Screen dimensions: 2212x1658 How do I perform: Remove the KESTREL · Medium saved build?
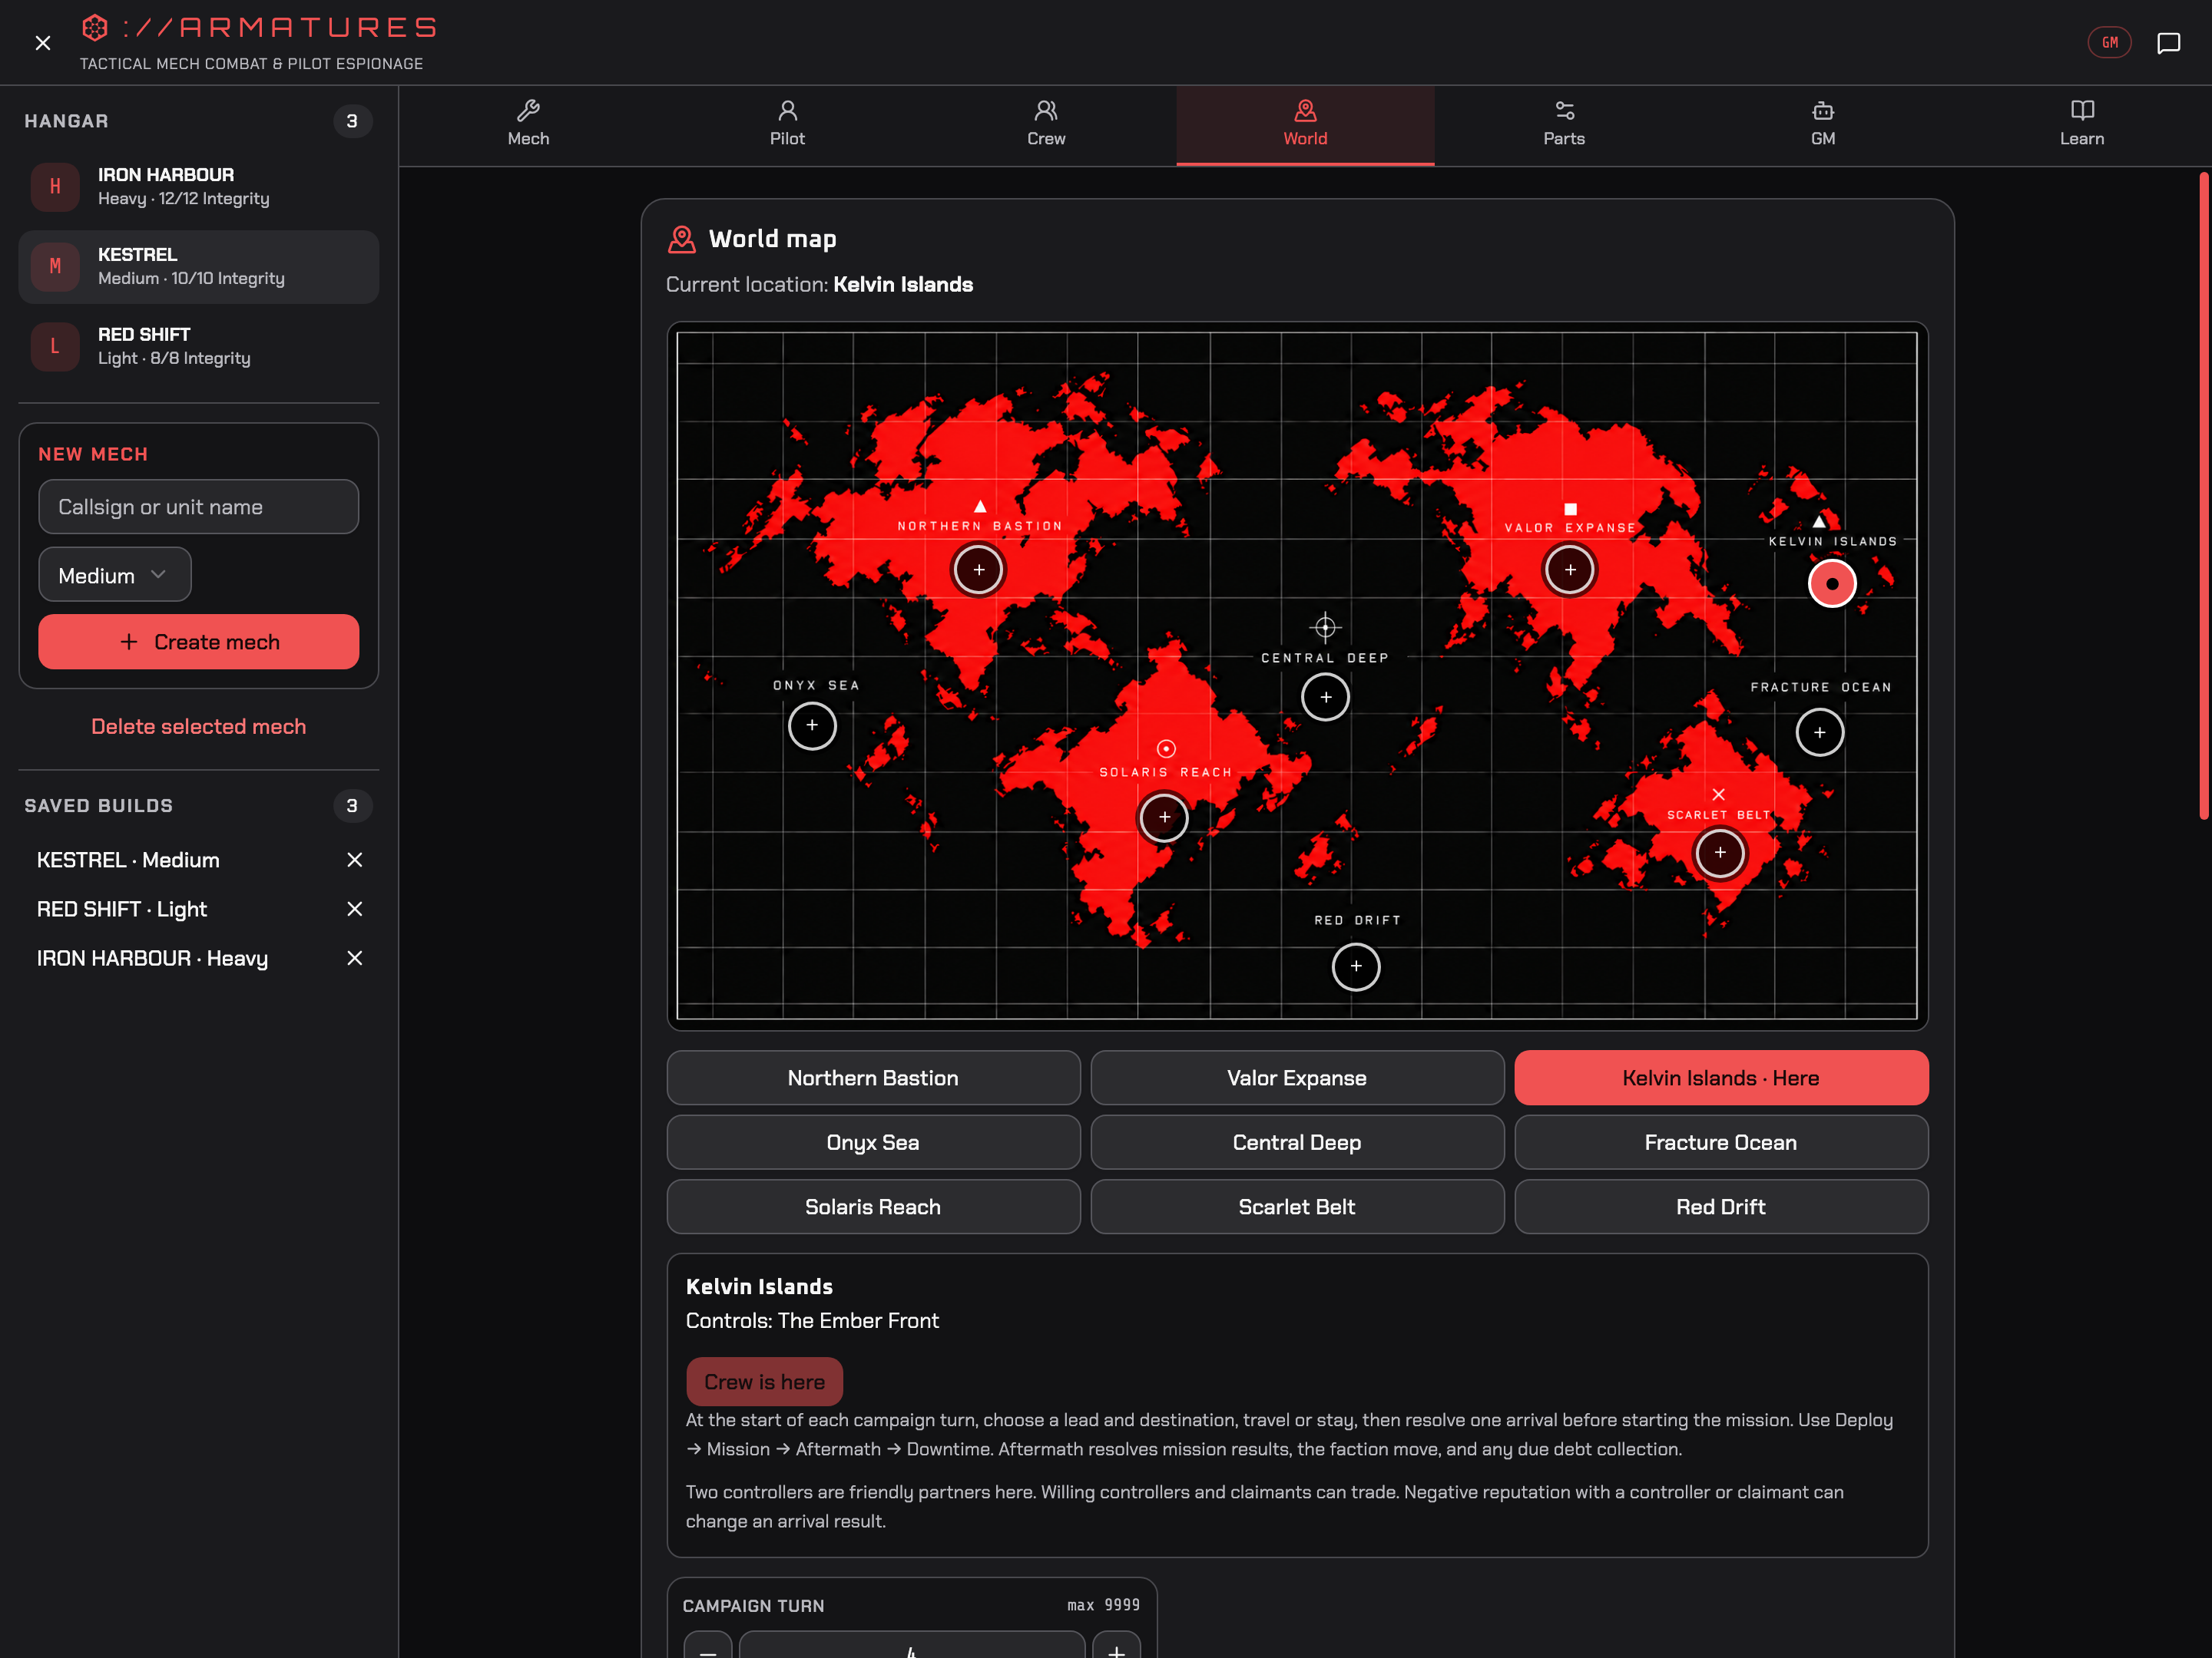(x=354, y=860)
